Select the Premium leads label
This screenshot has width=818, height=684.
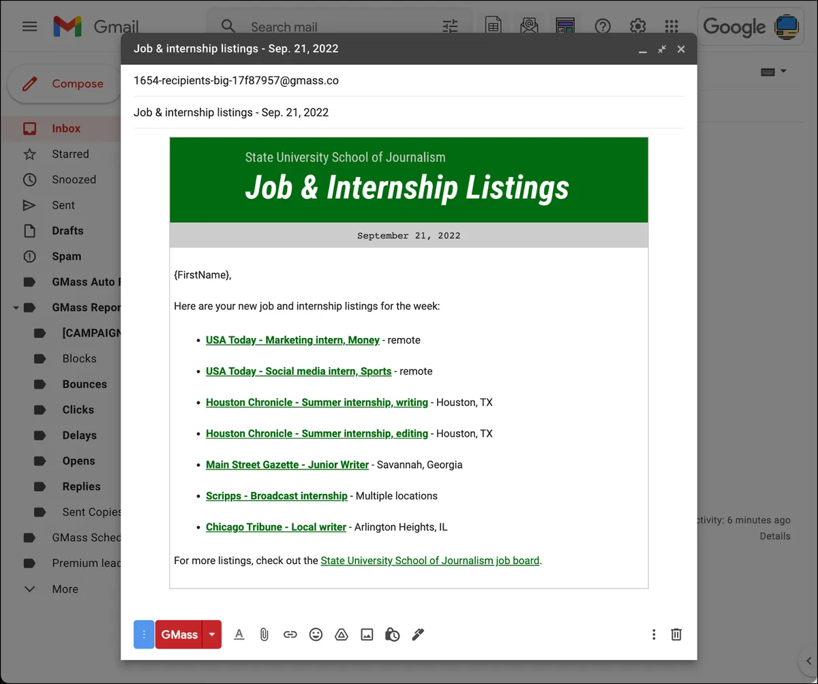(86, 563)
